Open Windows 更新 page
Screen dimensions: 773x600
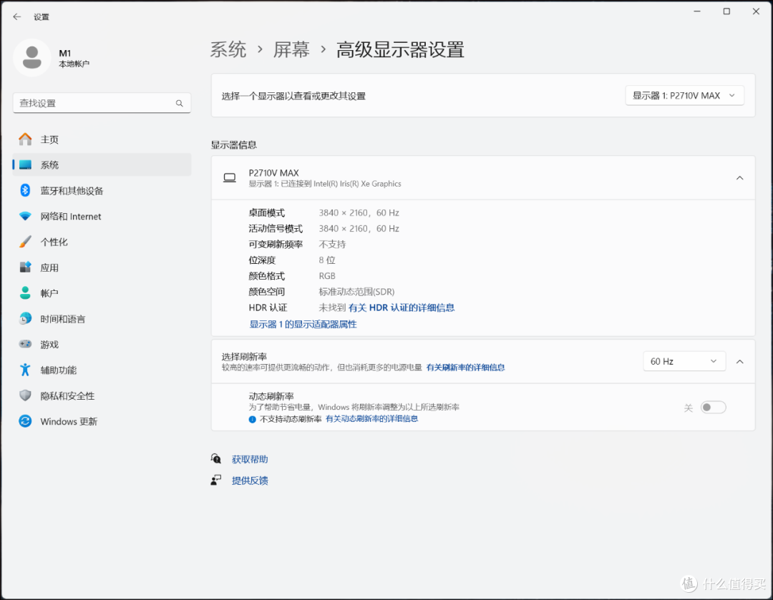(x=102, y=421)
